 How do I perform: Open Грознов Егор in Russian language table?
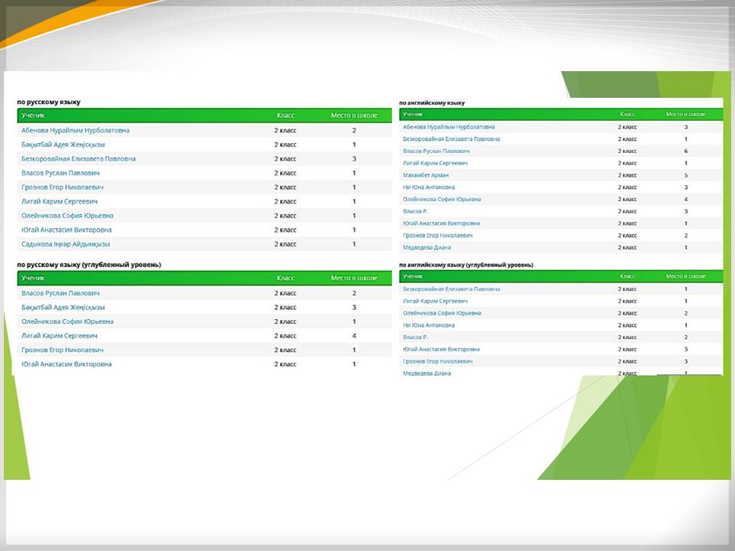[63, 187]
